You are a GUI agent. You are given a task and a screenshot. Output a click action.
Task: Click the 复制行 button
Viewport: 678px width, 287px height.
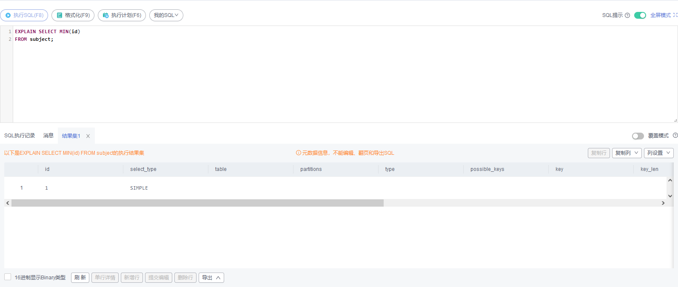coord(599,153)
